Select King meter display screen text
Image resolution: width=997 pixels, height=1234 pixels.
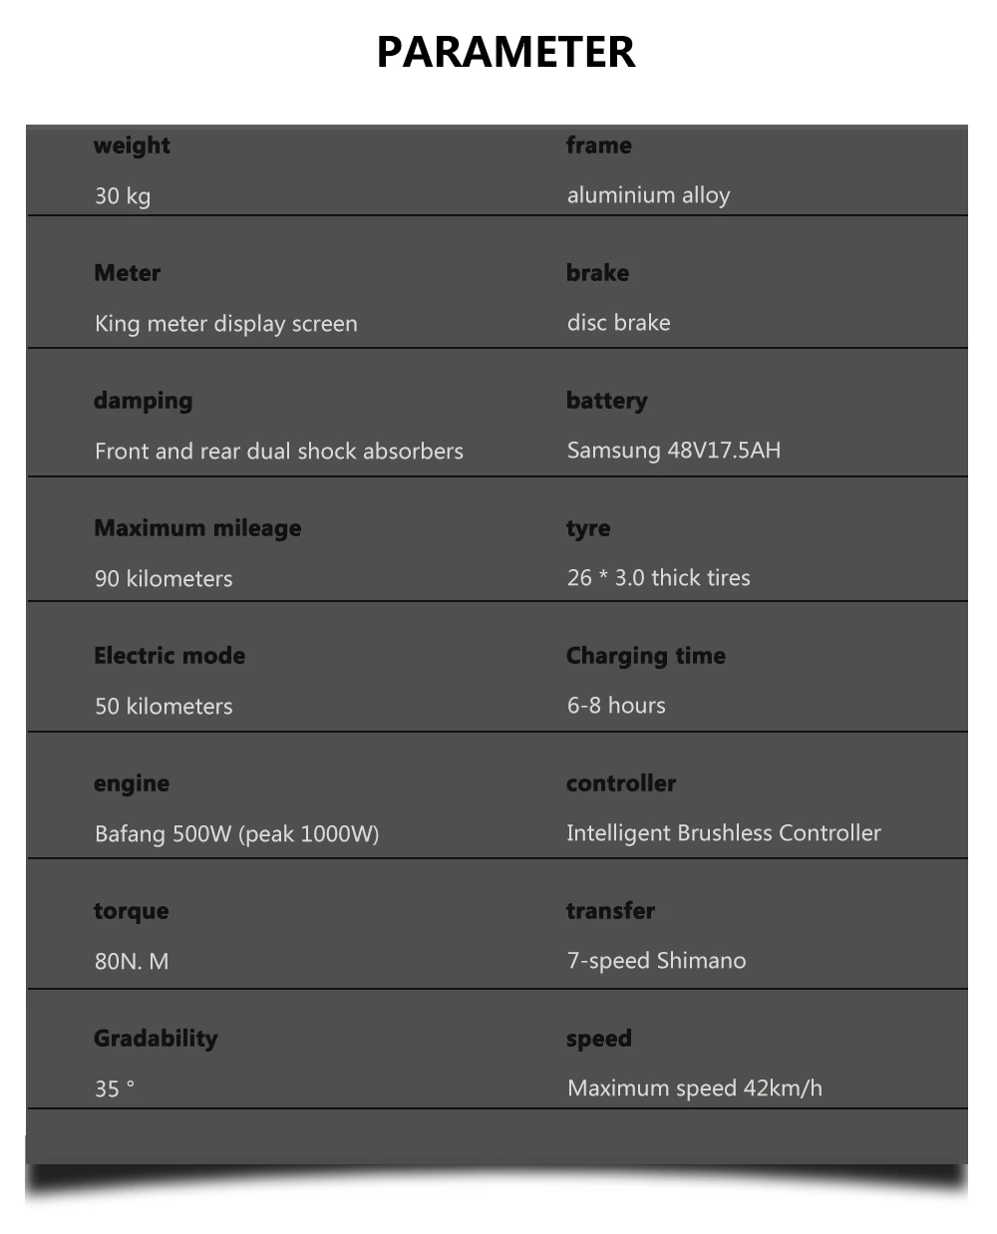[x=225, y=324]
